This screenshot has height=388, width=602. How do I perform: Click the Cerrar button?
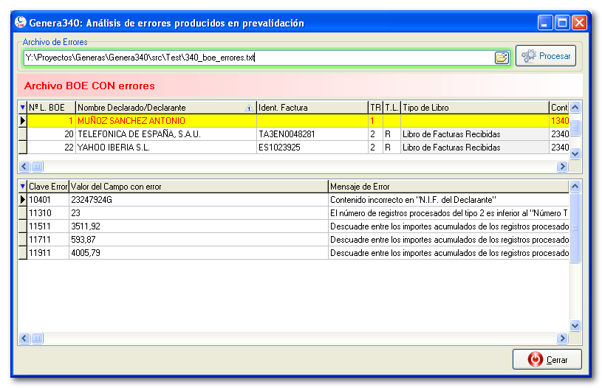click(x=547, y=359)
